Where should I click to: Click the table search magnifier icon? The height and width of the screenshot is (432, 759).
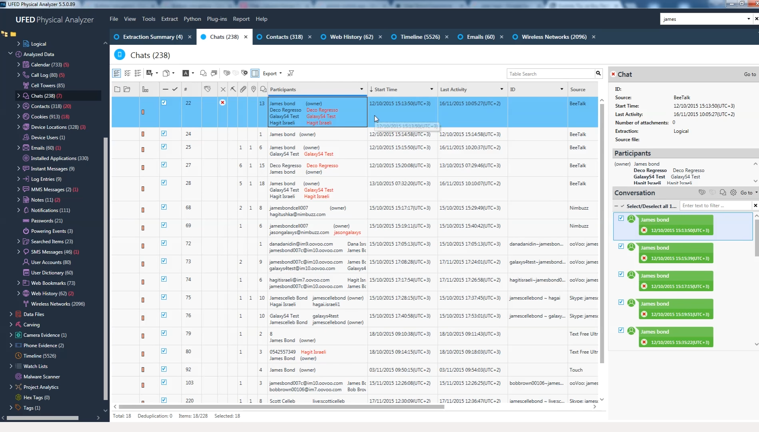tap(598, 73)
